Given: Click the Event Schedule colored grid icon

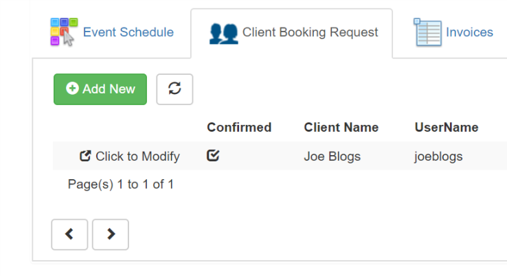Looking at the screenshot, I should click(64, 32).
